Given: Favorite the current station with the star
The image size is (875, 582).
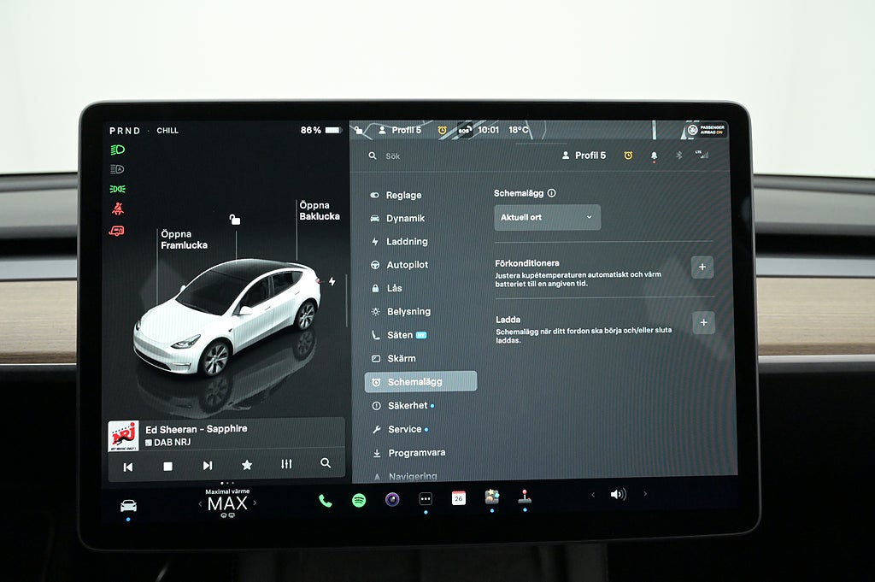Looking at the screenshot, I should (247, 465).
